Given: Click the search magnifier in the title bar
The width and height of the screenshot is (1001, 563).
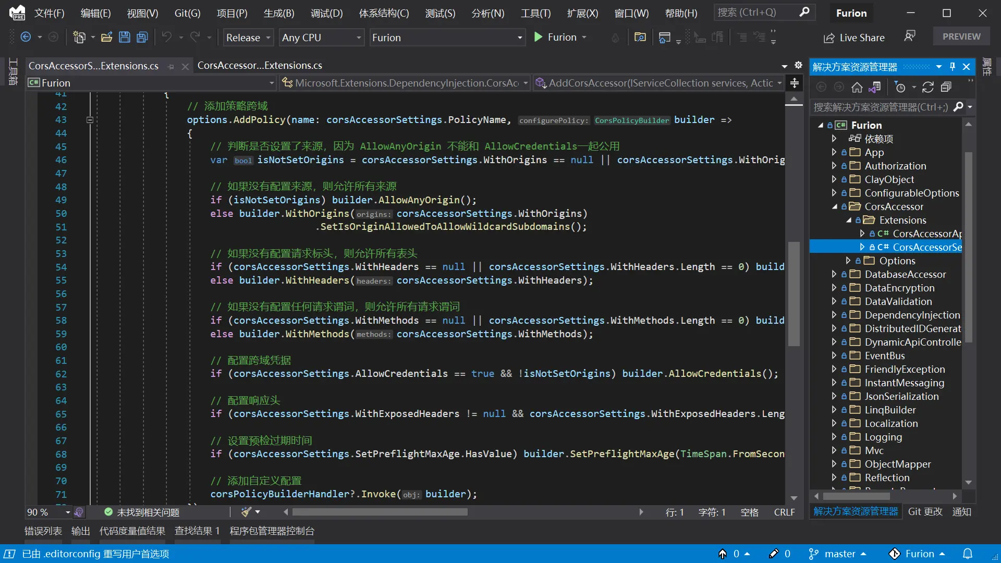Looking at the screenshot, I should pos(804,12).
